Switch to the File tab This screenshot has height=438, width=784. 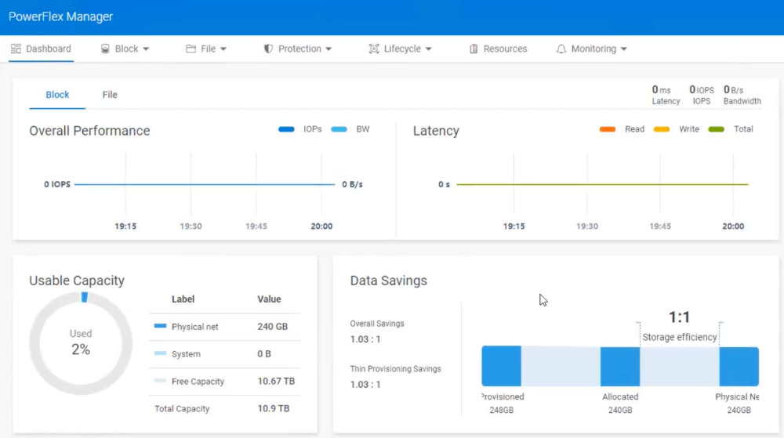(x=110, y=95)
